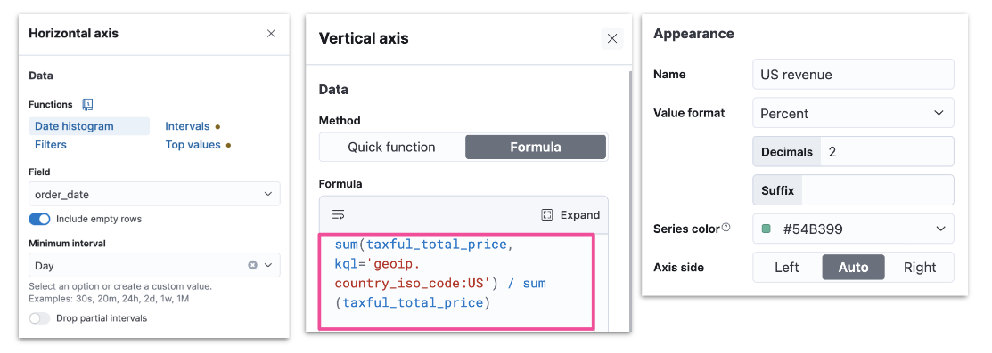Set Axis side to Right
The image size is (992, 353).
click(919, 267)
